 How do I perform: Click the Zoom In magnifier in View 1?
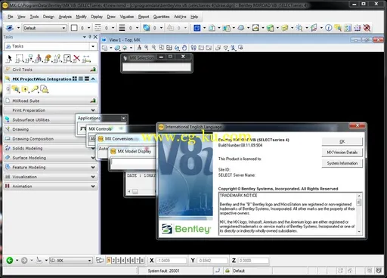147,48
